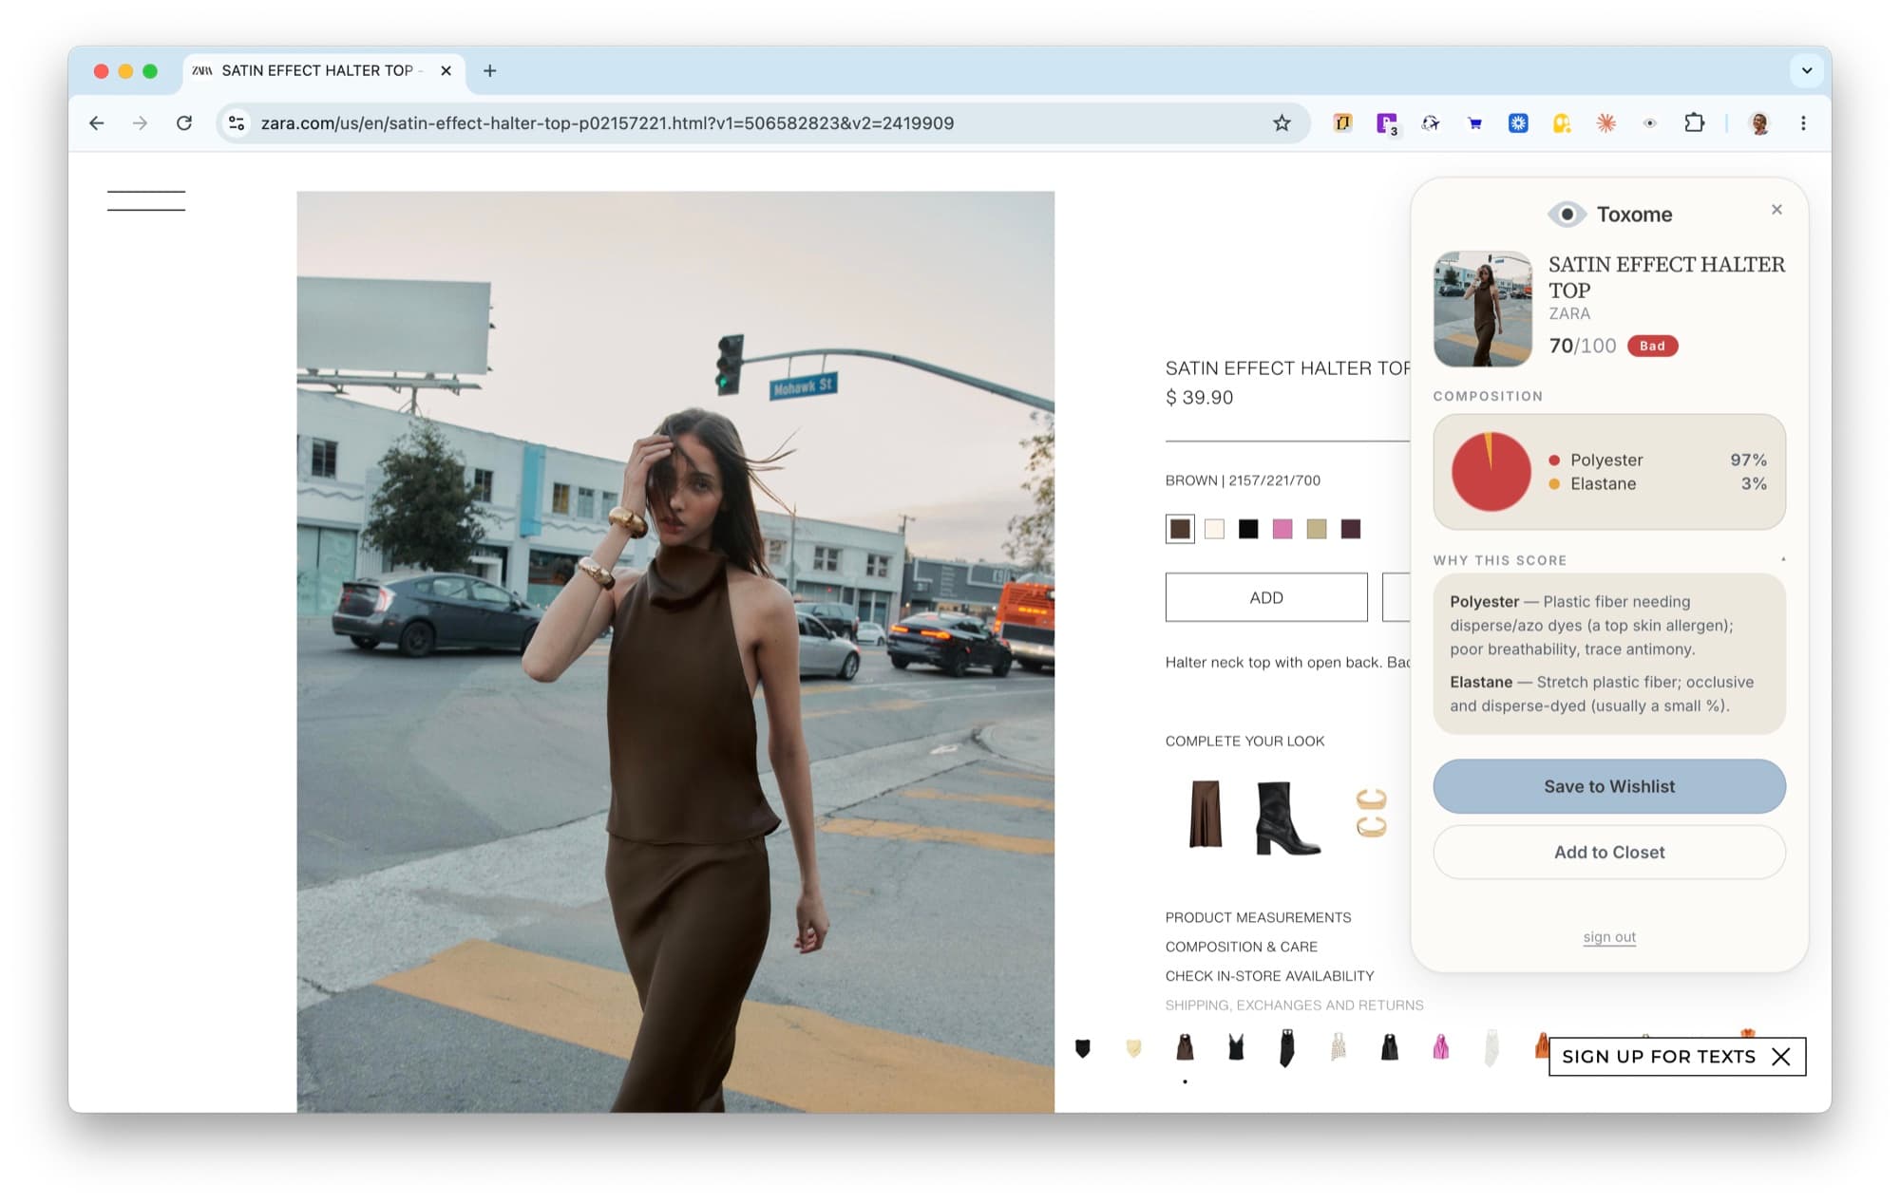The width and height of the screenshot is (1900, 1203).
Task: Open the black ankle boot thumbnail
Action: pos(1287,818)
